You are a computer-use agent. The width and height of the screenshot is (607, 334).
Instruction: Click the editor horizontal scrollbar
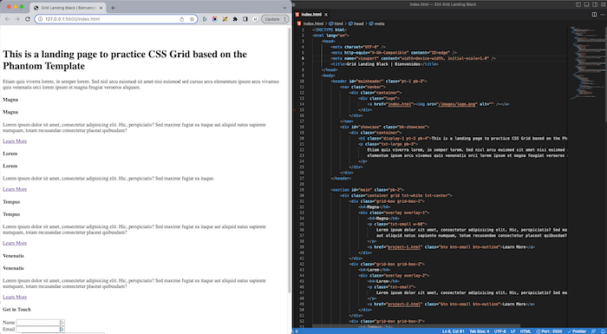pos(416,326)
